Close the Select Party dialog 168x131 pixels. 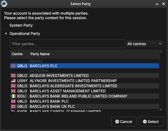(163, 4)
